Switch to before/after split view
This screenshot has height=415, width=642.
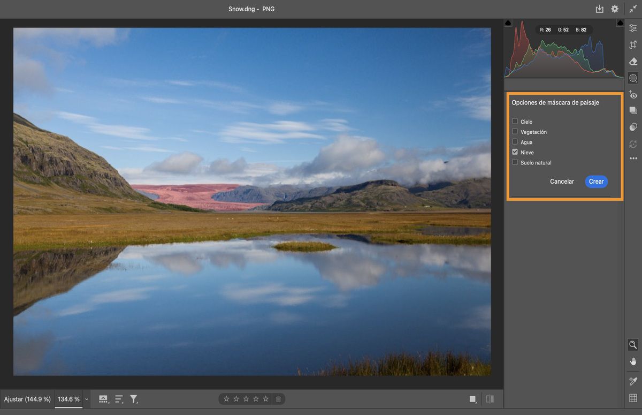490,399
